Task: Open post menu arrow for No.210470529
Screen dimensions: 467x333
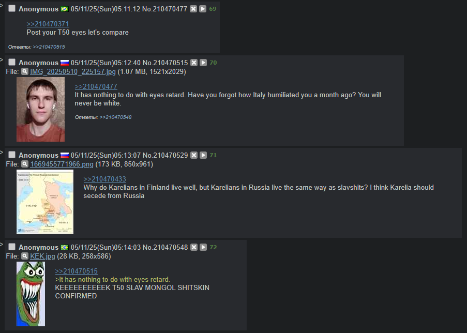Action: pos(203,155)
